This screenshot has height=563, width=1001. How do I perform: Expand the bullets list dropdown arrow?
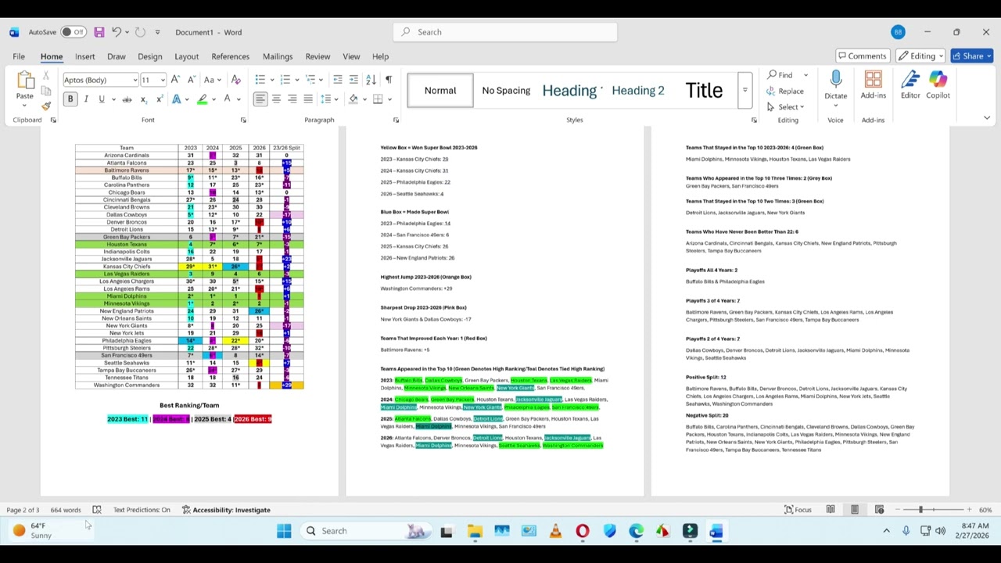click(x=271, y=80)
